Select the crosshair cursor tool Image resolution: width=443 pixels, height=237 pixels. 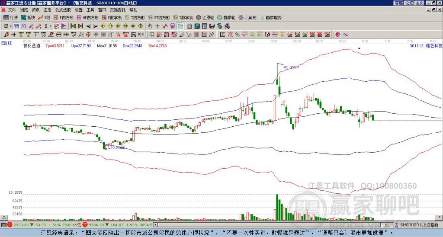click(x=157, y=26)
